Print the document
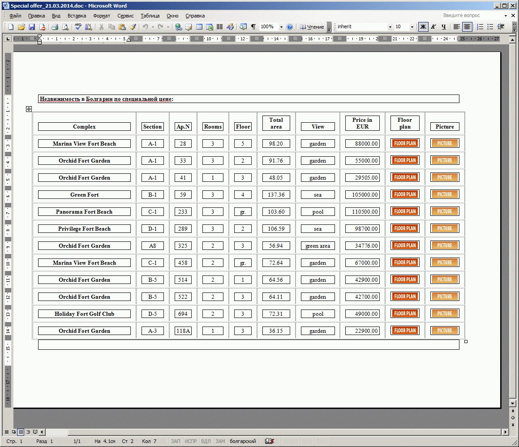 [55, 27]
